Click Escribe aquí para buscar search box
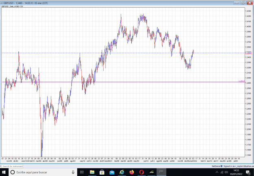This screenshot has height=176, width=254. click(42, 172)
